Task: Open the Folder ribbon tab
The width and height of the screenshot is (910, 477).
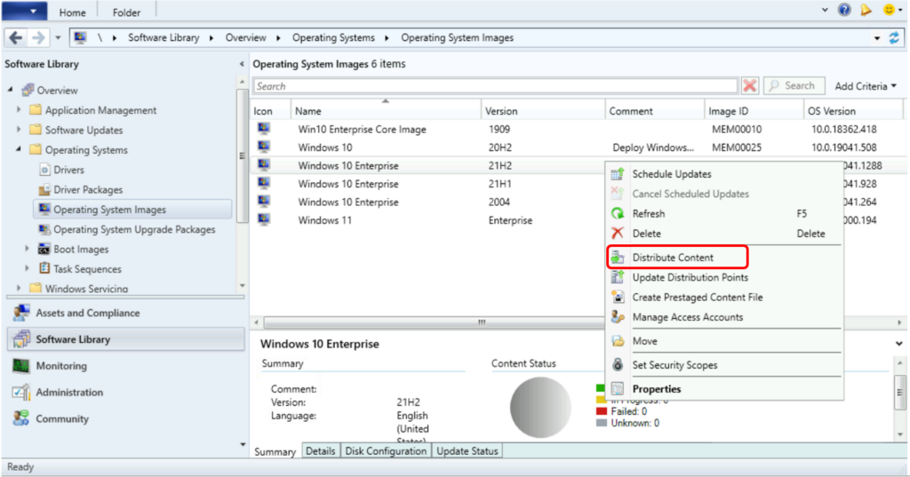Action: pos(126,12)
